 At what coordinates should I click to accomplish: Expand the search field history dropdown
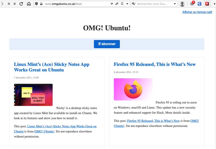coord(175,4)
